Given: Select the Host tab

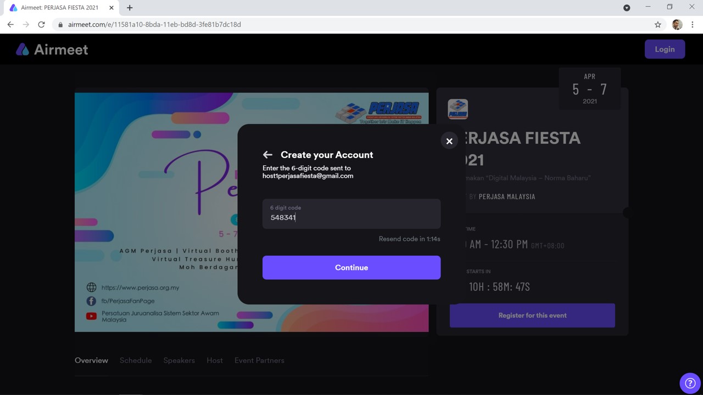Looking at the screenshot, I should click(215, 360).
